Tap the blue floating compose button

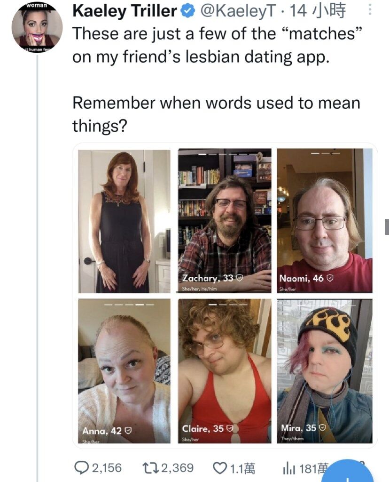click(347, 474)
